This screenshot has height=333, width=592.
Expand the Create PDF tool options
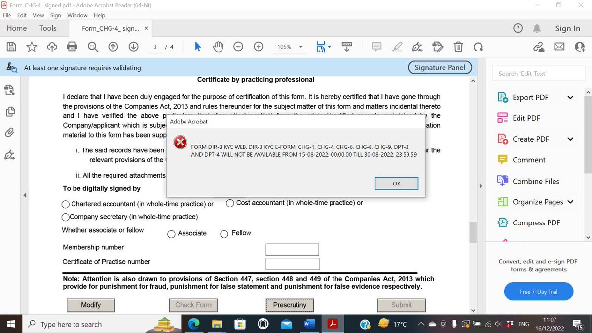click(571, 139)
